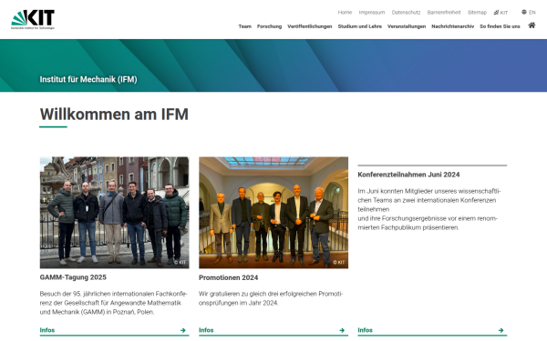This screenshot has width=547, height=341.
Task: Open the Sitemap link
Action: [477, 13]
